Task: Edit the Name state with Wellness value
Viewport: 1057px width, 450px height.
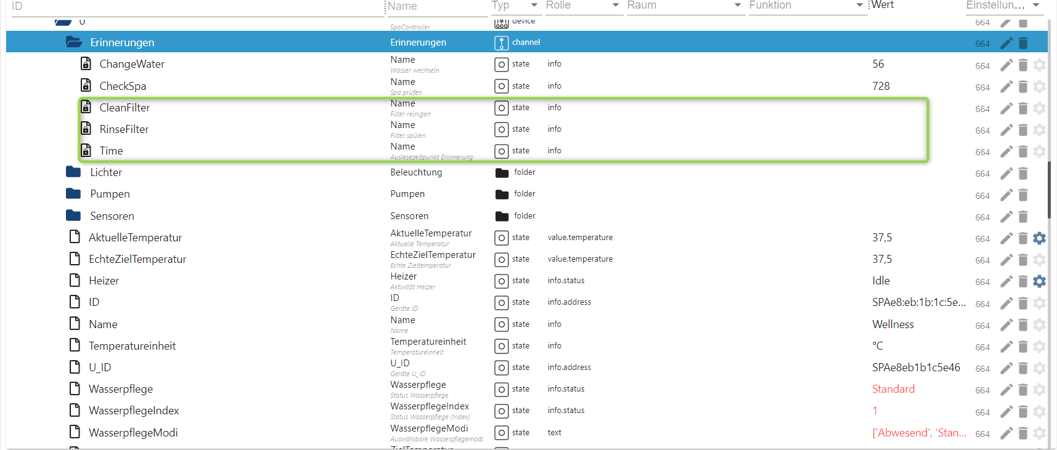Action: [x=1006, y=325]
